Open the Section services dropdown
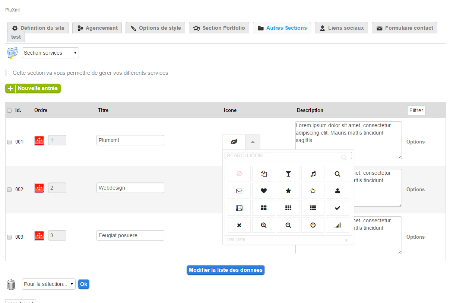 click(50, 53)
